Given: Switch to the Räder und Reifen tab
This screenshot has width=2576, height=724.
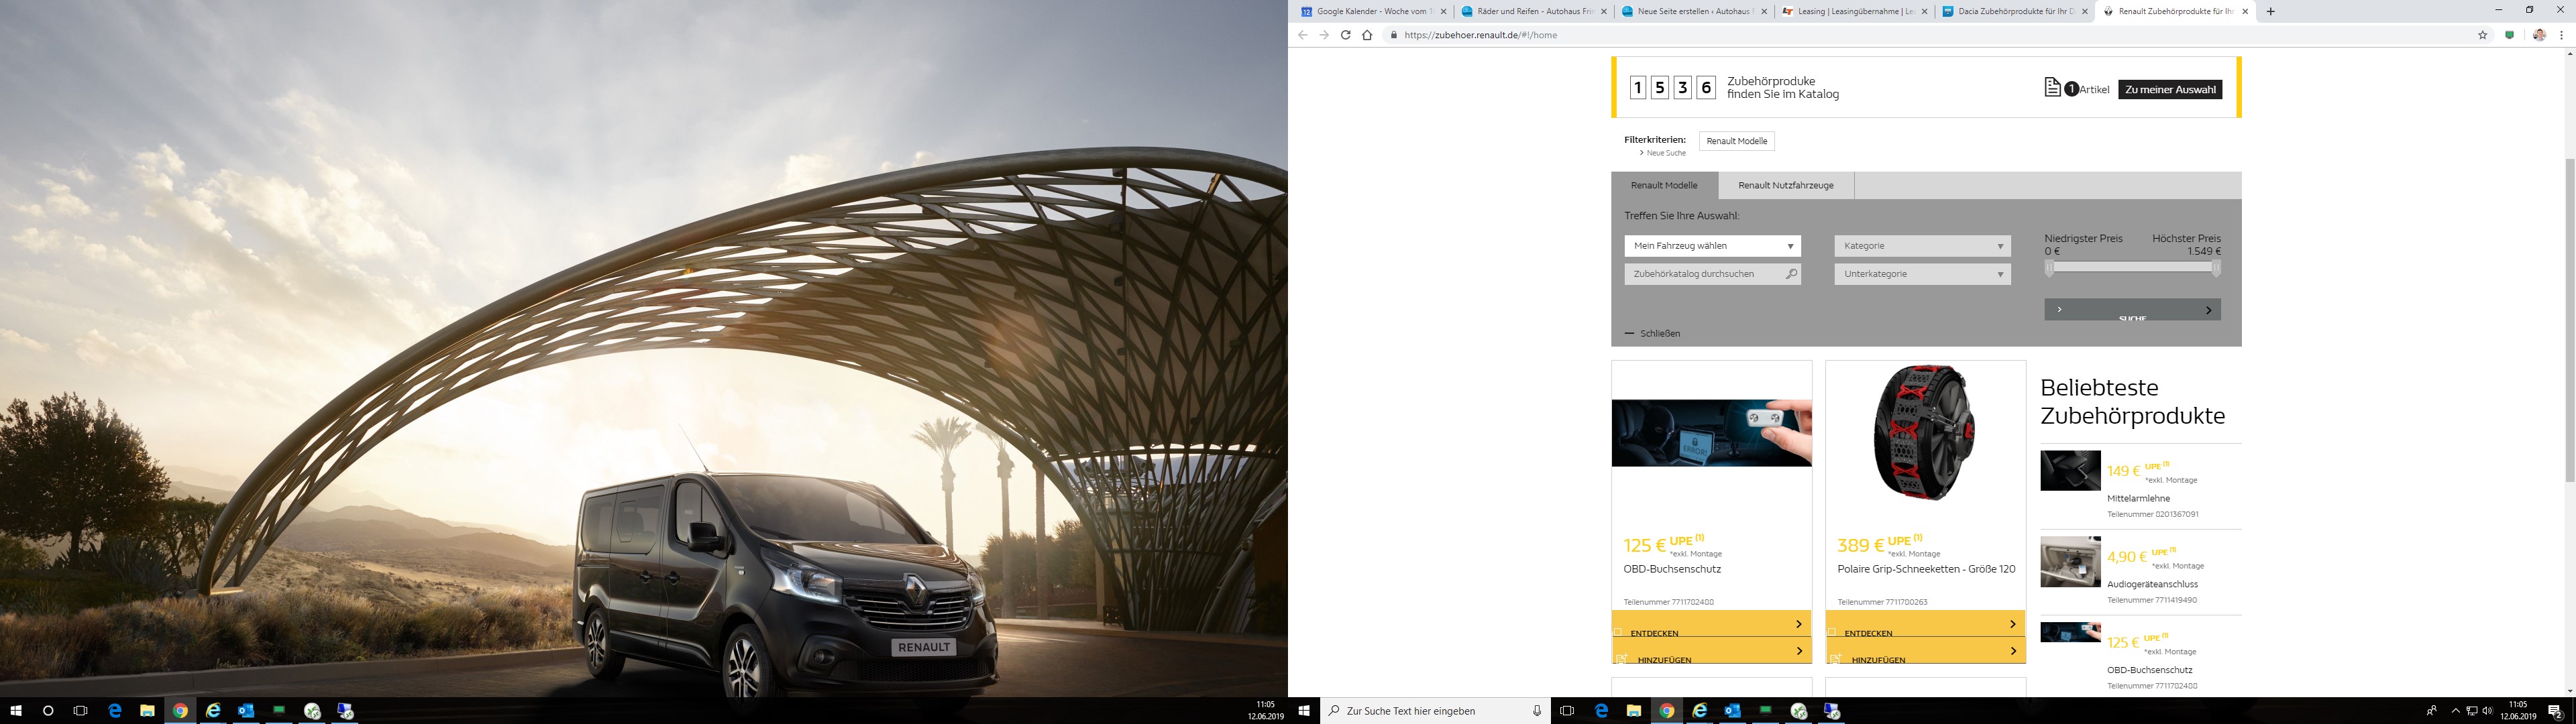Looking at the screenshot, I should click(1532, 12).
